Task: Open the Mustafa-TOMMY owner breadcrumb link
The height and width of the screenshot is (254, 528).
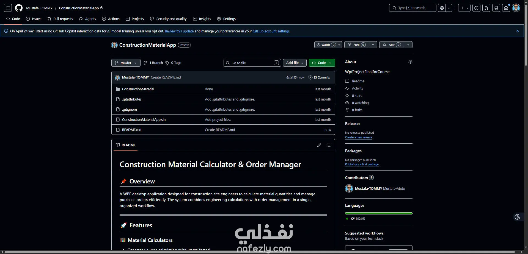Action: click(39, 8)
